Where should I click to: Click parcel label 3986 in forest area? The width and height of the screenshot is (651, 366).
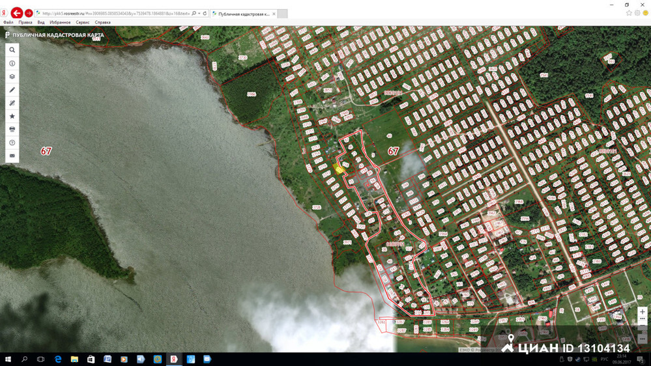click(x=251, y=94)
